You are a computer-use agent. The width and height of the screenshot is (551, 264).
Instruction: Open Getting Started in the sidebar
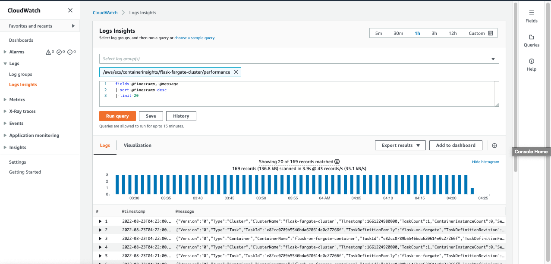(x=25, y=172)
